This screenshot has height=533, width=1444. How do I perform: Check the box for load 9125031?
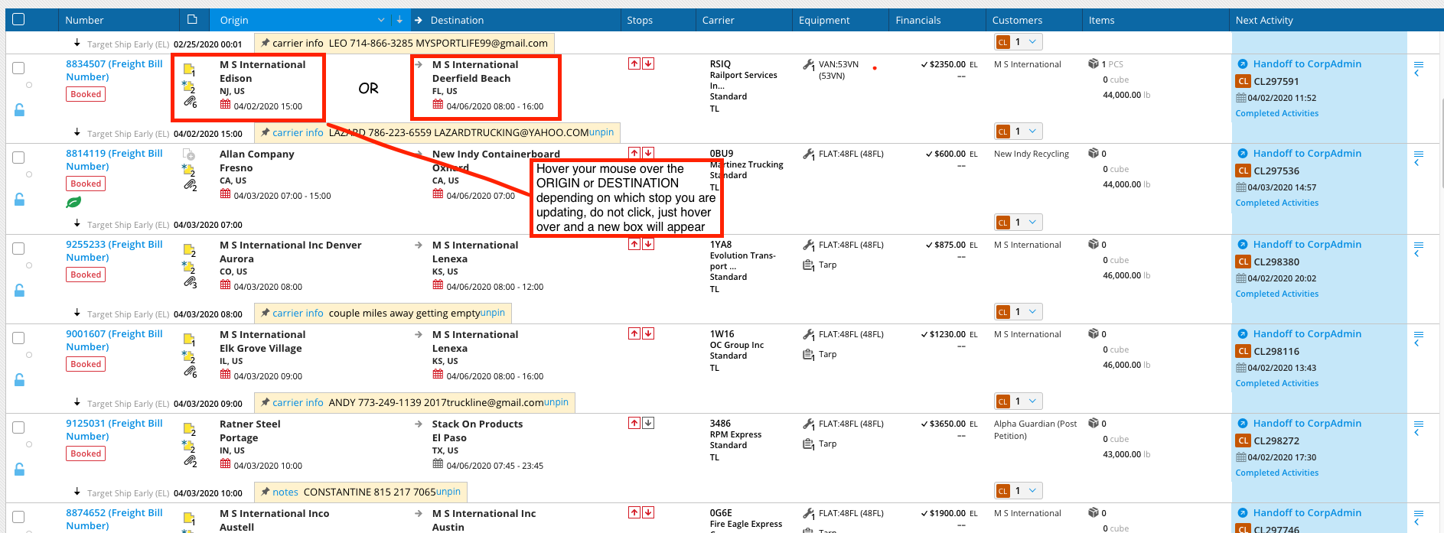18,427
